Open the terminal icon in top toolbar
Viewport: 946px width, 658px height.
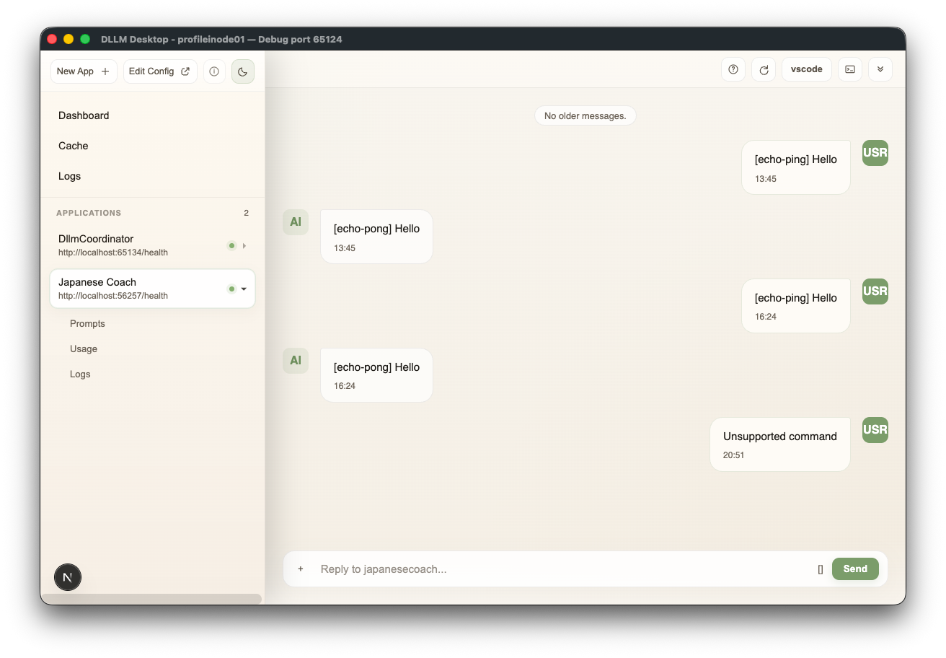click(x=850, y=69)
